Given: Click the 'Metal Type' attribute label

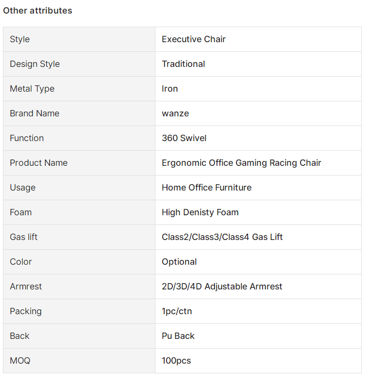Looking at the screenshot, I should click(32, 89).
